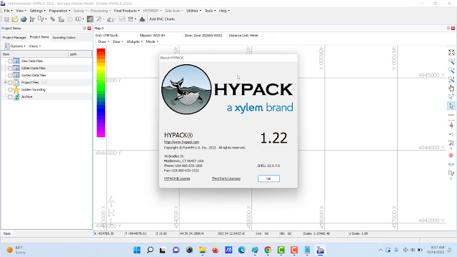The image size is (457, 257).
Task: Open the File menu
Action: pos(8,11)
